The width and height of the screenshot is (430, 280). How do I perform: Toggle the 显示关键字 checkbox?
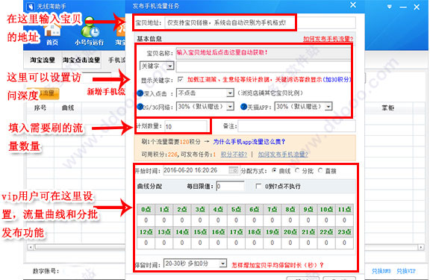[x=180, y=79]
